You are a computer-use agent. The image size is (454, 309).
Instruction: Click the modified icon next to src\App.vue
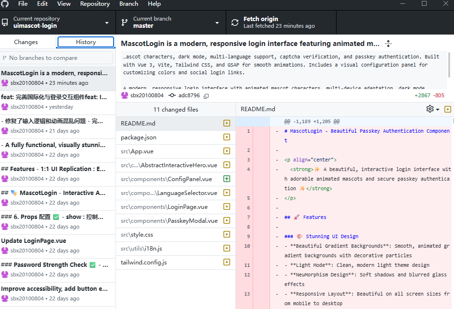click(x=227, y=151)
